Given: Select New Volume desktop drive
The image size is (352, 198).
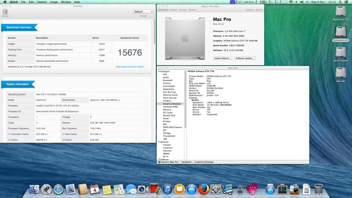Looking at the screenshot, I should (x=341, y=55).
